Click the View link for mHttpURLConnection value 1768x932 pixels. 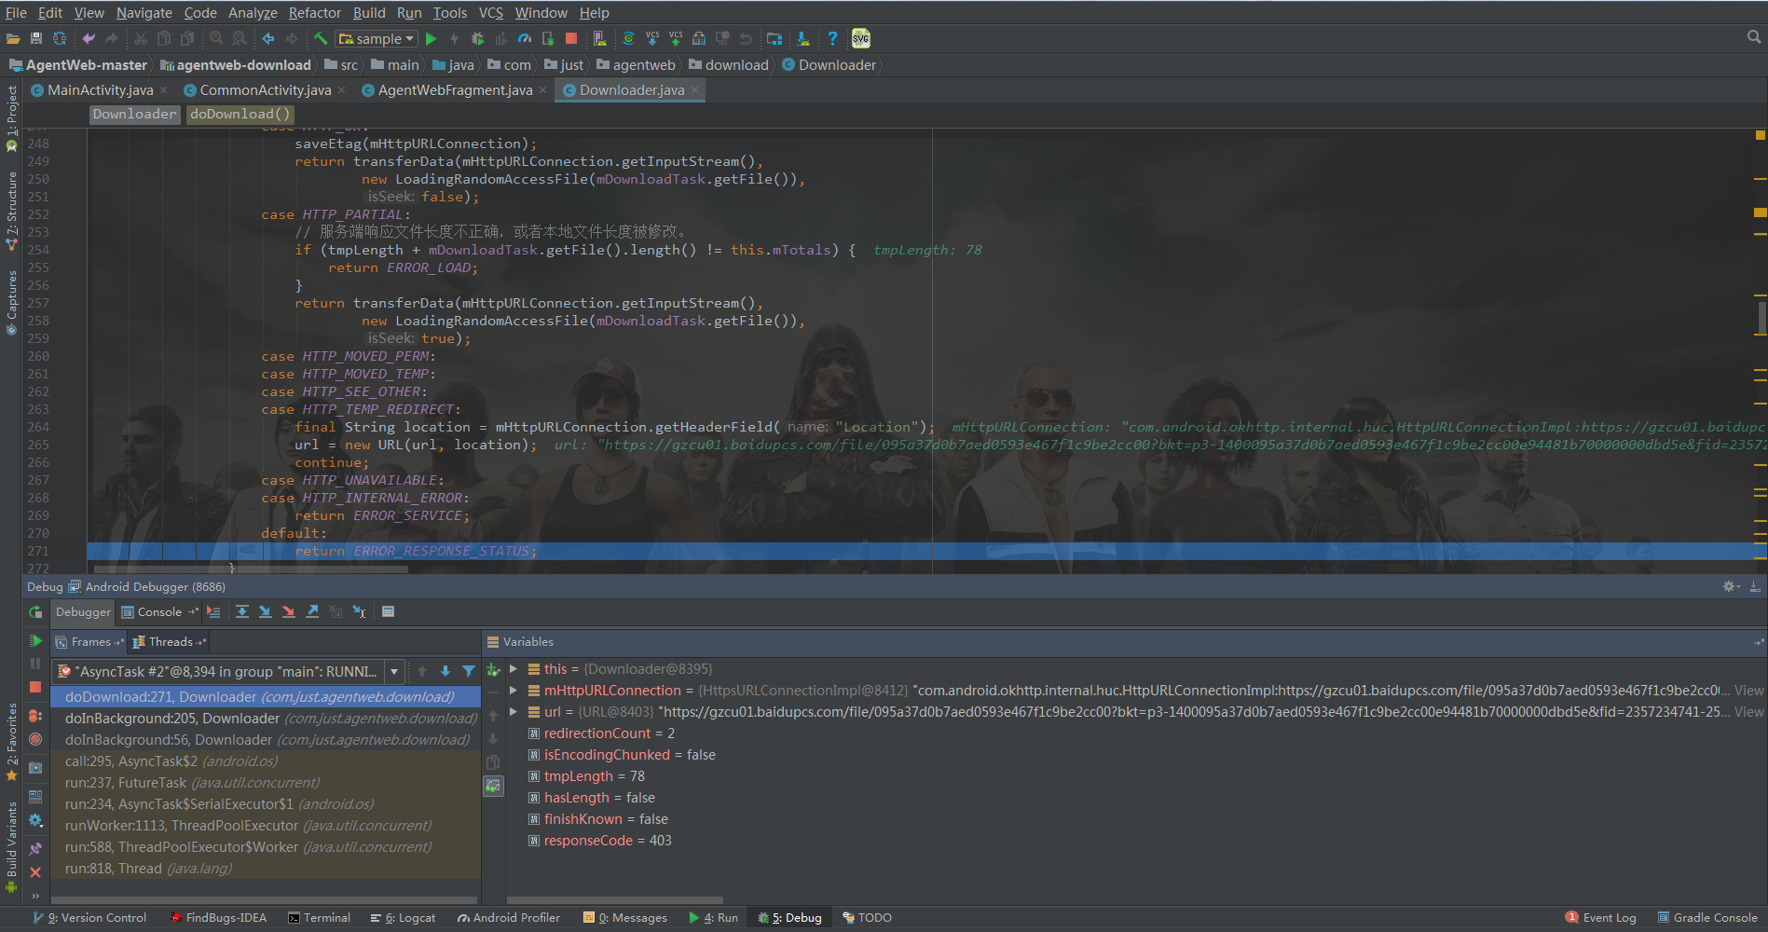1748,691
